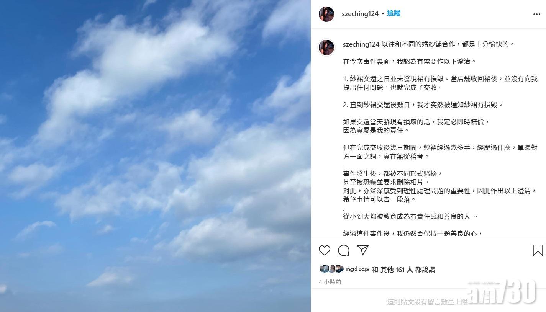Click the header profile avatar of szeching124
Viewport: 546px width, 312px height.
(326, 14)
